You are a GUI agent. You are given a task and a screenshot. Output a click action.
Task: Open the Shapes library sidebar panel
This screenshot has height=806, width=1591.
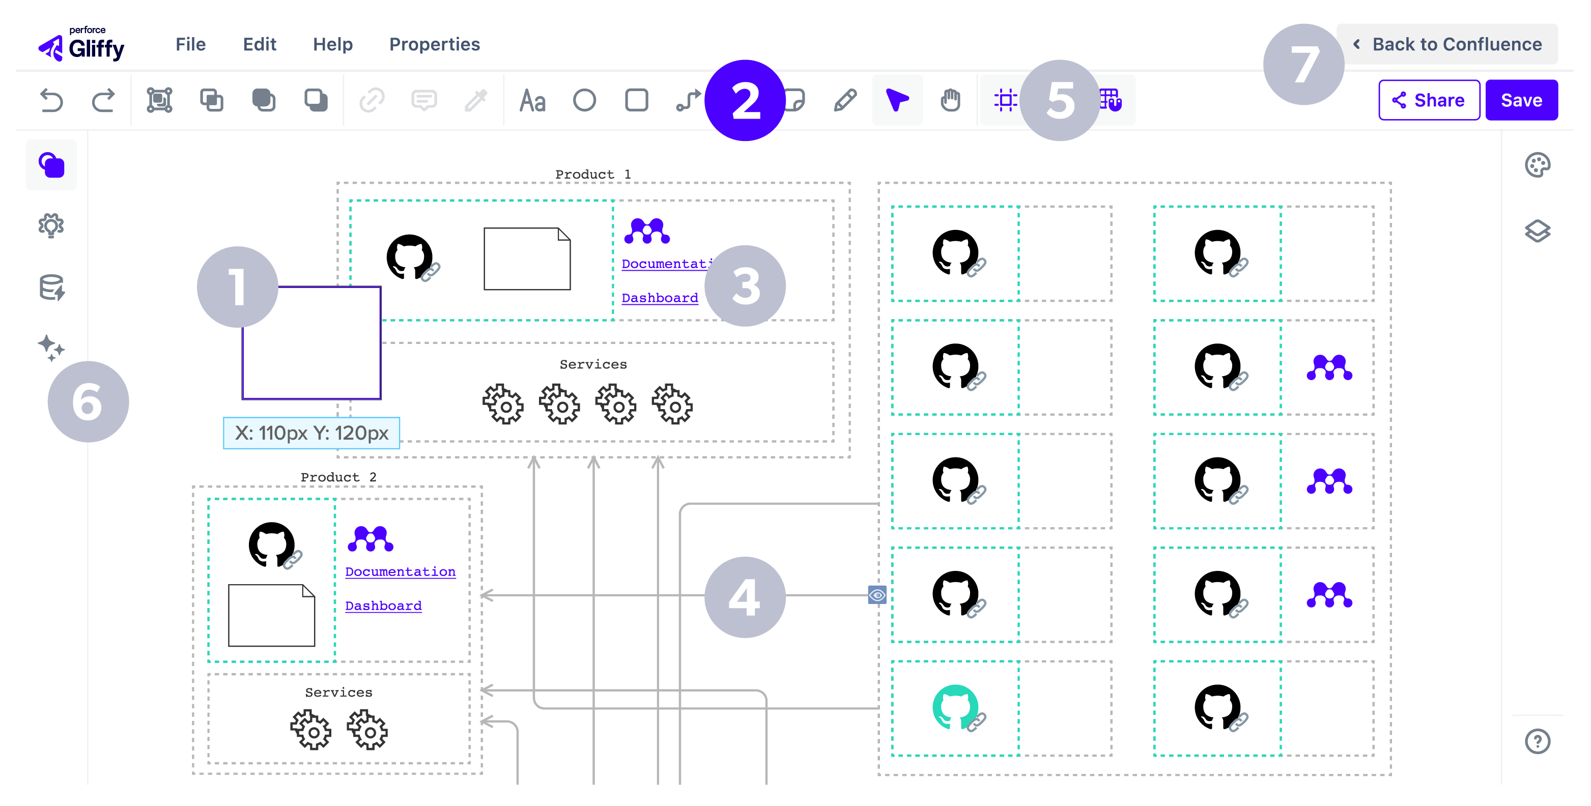[51, 165]
